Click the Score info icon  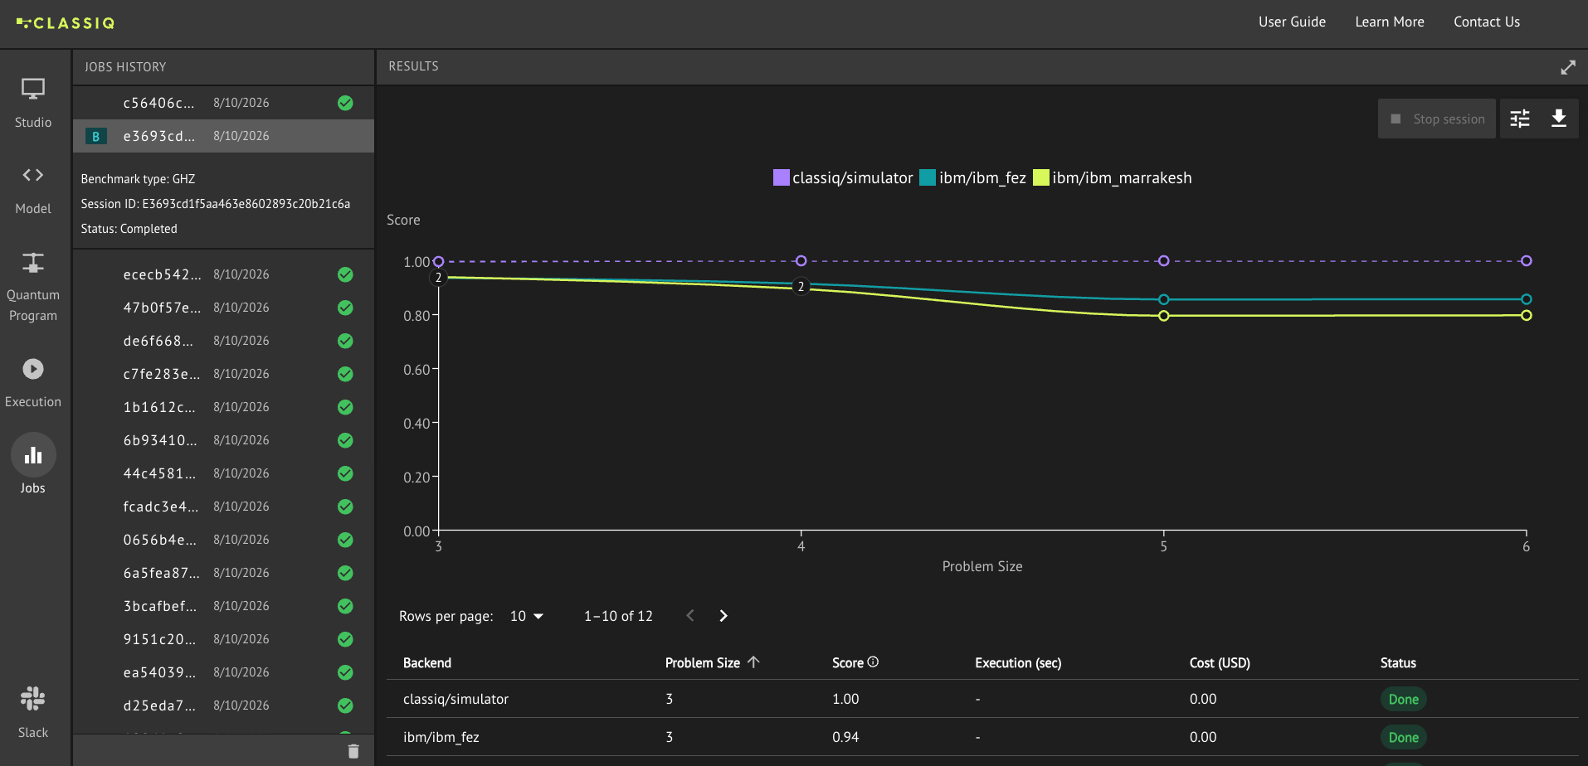[x=873, y=662]
